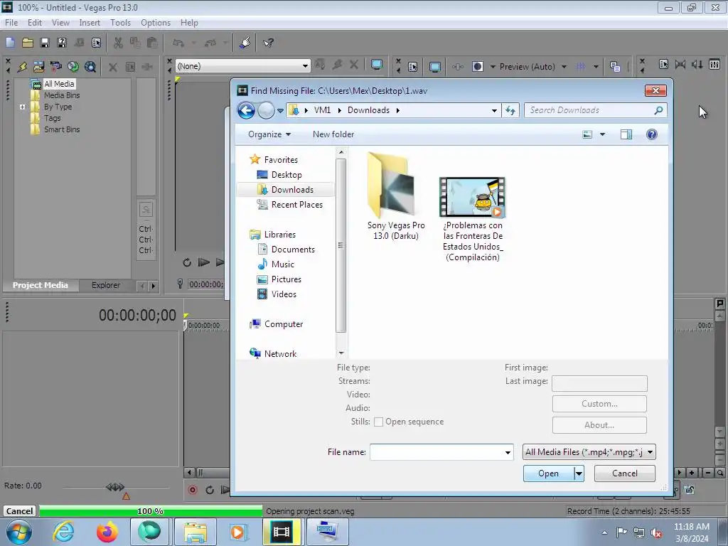
Task: Click the New folder button
Action: pyautogui.click(x=333, y=134)
